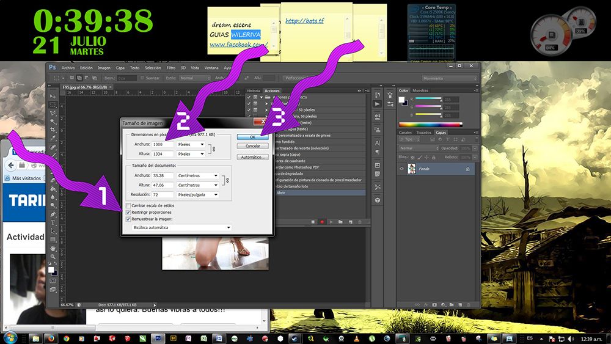
Task: Click the Actions play panel icon
Action: (377, 104)
